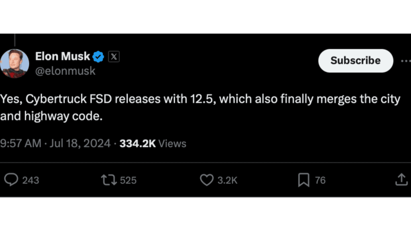Image resolution: width=411 pixels, height=231 pixels.
Task: Click the 525 reposts count
Action: [128, 180]
